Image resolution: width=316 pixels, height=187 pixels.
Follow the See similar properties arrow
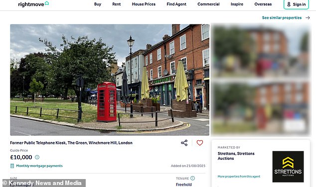click(x=308, y=18)
